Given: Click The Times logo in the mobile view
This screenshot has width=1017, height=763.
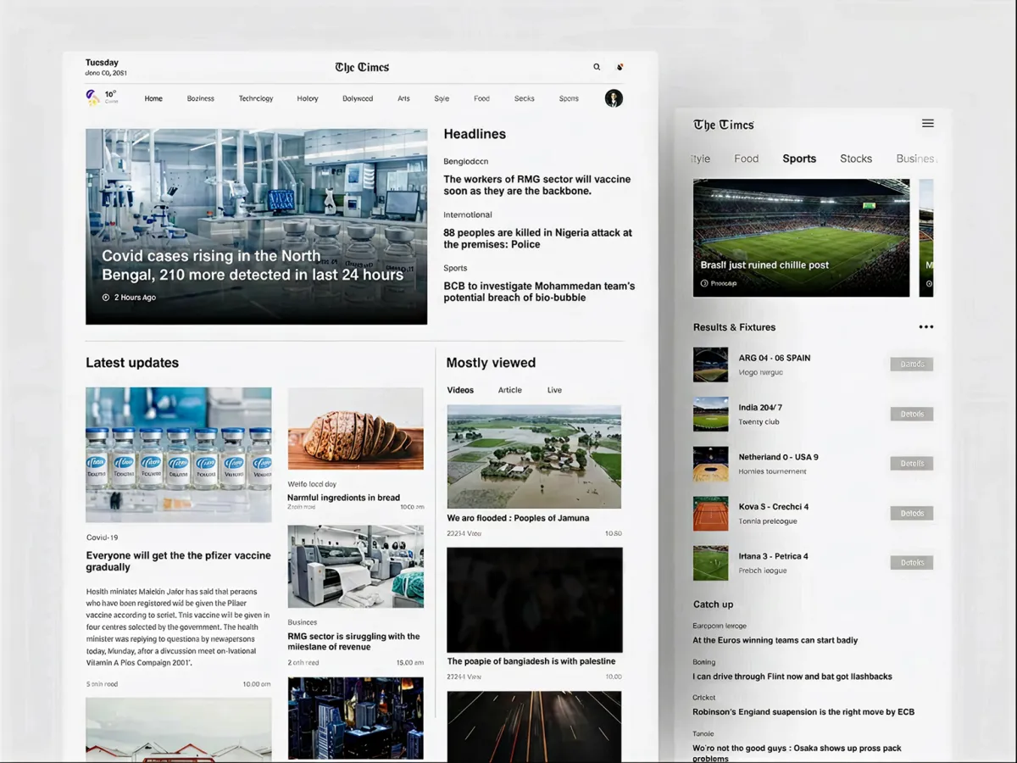Looking at the screenshot, I should click(724, 125).
